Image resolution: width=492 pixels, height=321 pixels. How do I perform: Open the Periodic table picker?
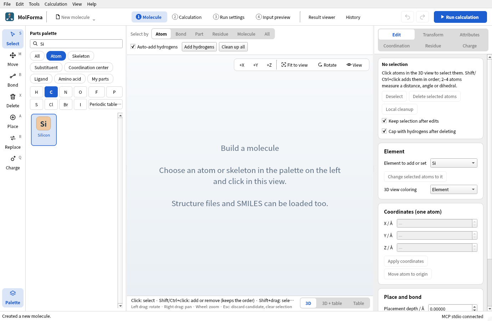(x=106, y=105)
